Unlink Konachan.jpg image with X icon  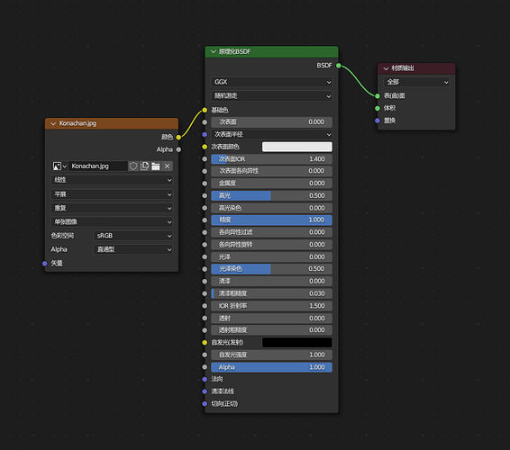pos(168,166)
